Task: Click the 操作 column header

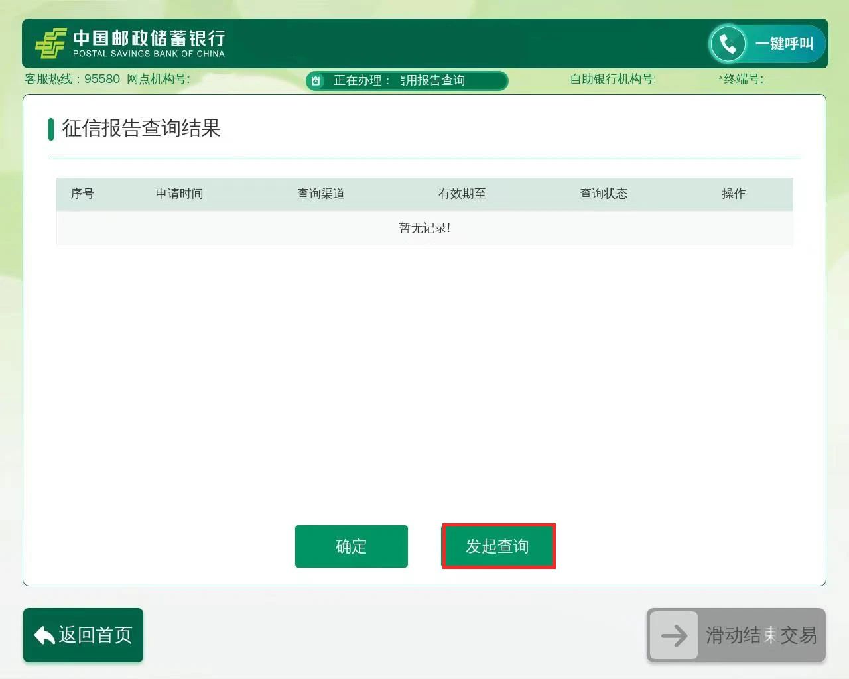Action: [x=733, y=194]
